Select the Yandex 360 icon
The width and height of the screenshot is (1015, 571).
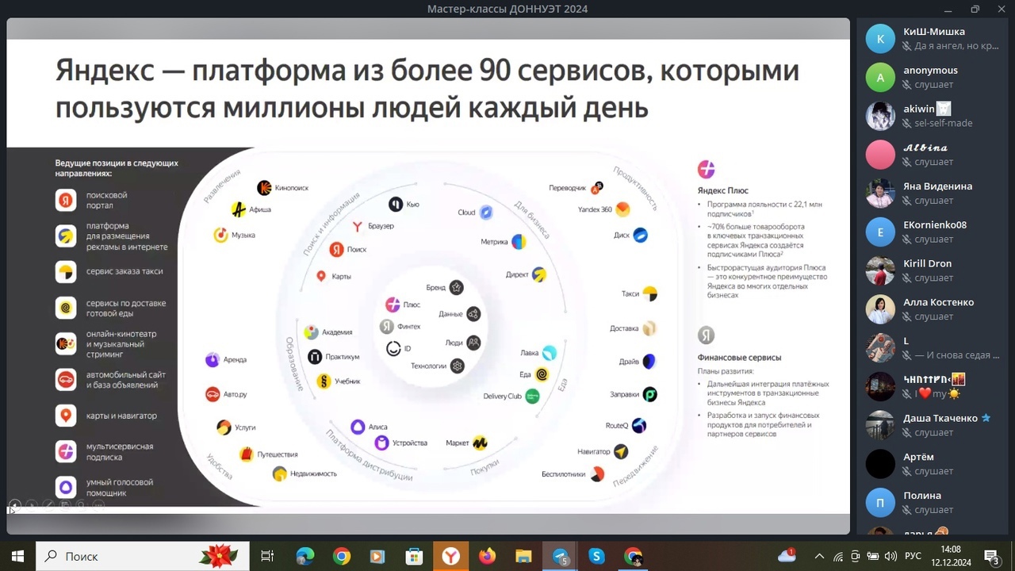click(623, 209)
